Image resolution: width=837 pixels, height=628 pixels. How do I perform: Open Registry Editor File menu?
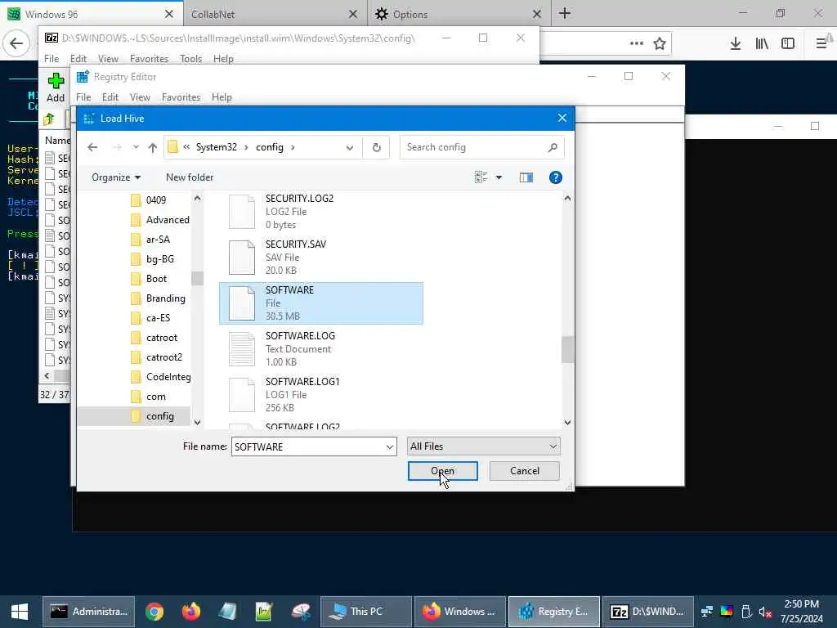[83, 97]
